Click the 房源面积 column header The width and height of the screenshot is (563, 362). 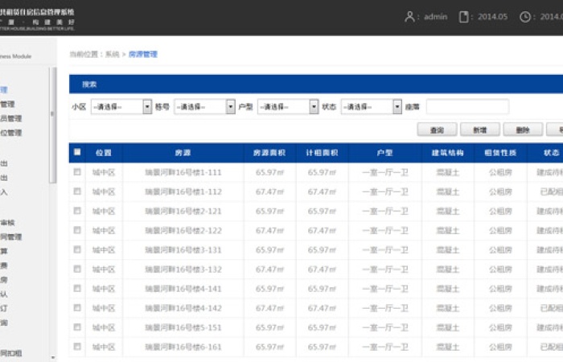269,153
